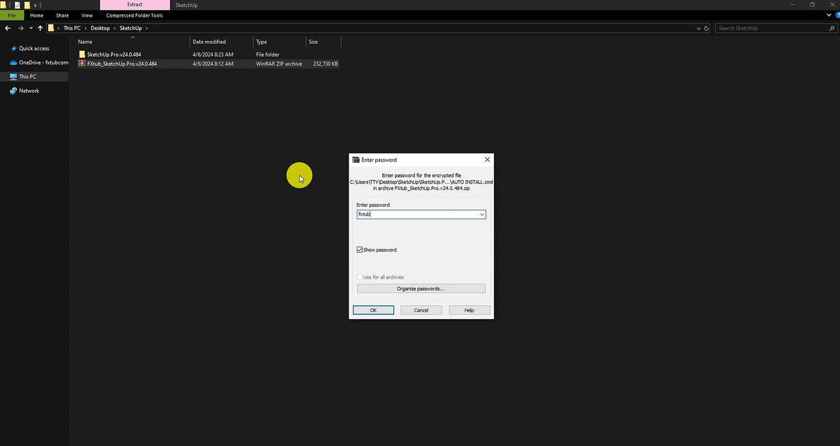Click the folder icon in address bar
840x446 pixels.
point(51,28)
